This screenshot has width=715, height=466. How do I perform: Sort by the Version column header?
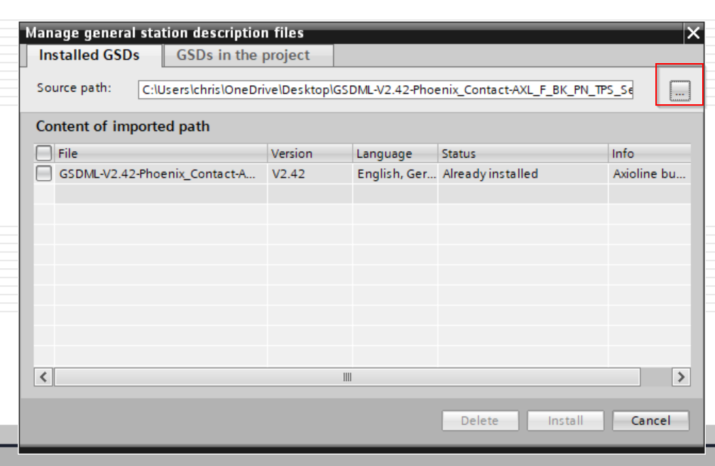(310, 153)
